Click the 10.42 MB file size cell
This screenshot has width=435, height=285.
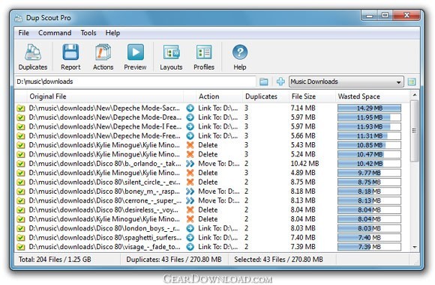point(304,164)
